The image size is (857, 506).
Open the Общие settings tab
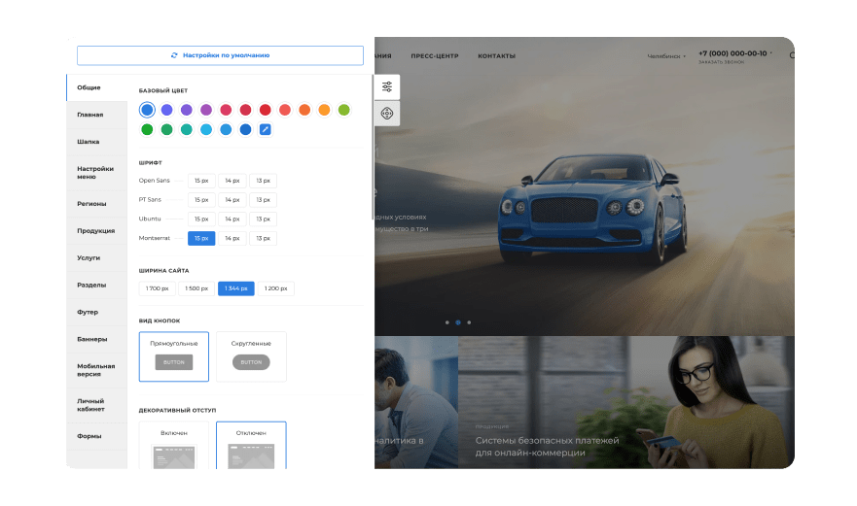tap(96, 87)
